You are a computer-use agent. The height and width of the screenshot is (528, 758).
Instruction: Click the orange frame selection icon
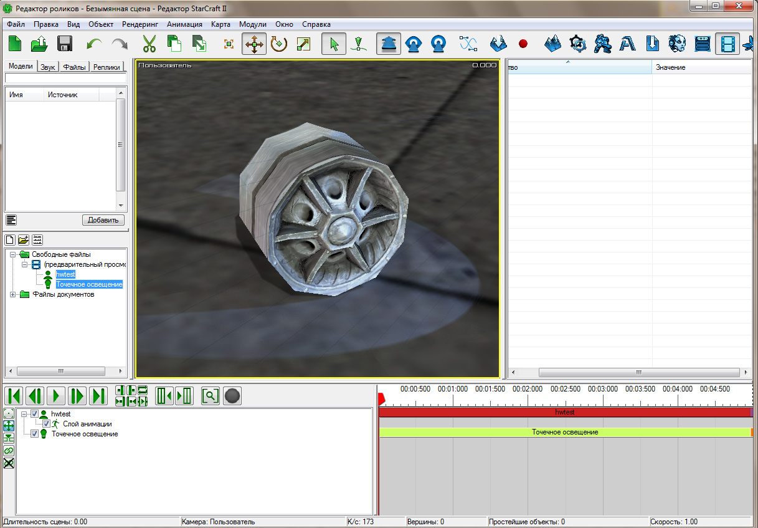point(229,44)
